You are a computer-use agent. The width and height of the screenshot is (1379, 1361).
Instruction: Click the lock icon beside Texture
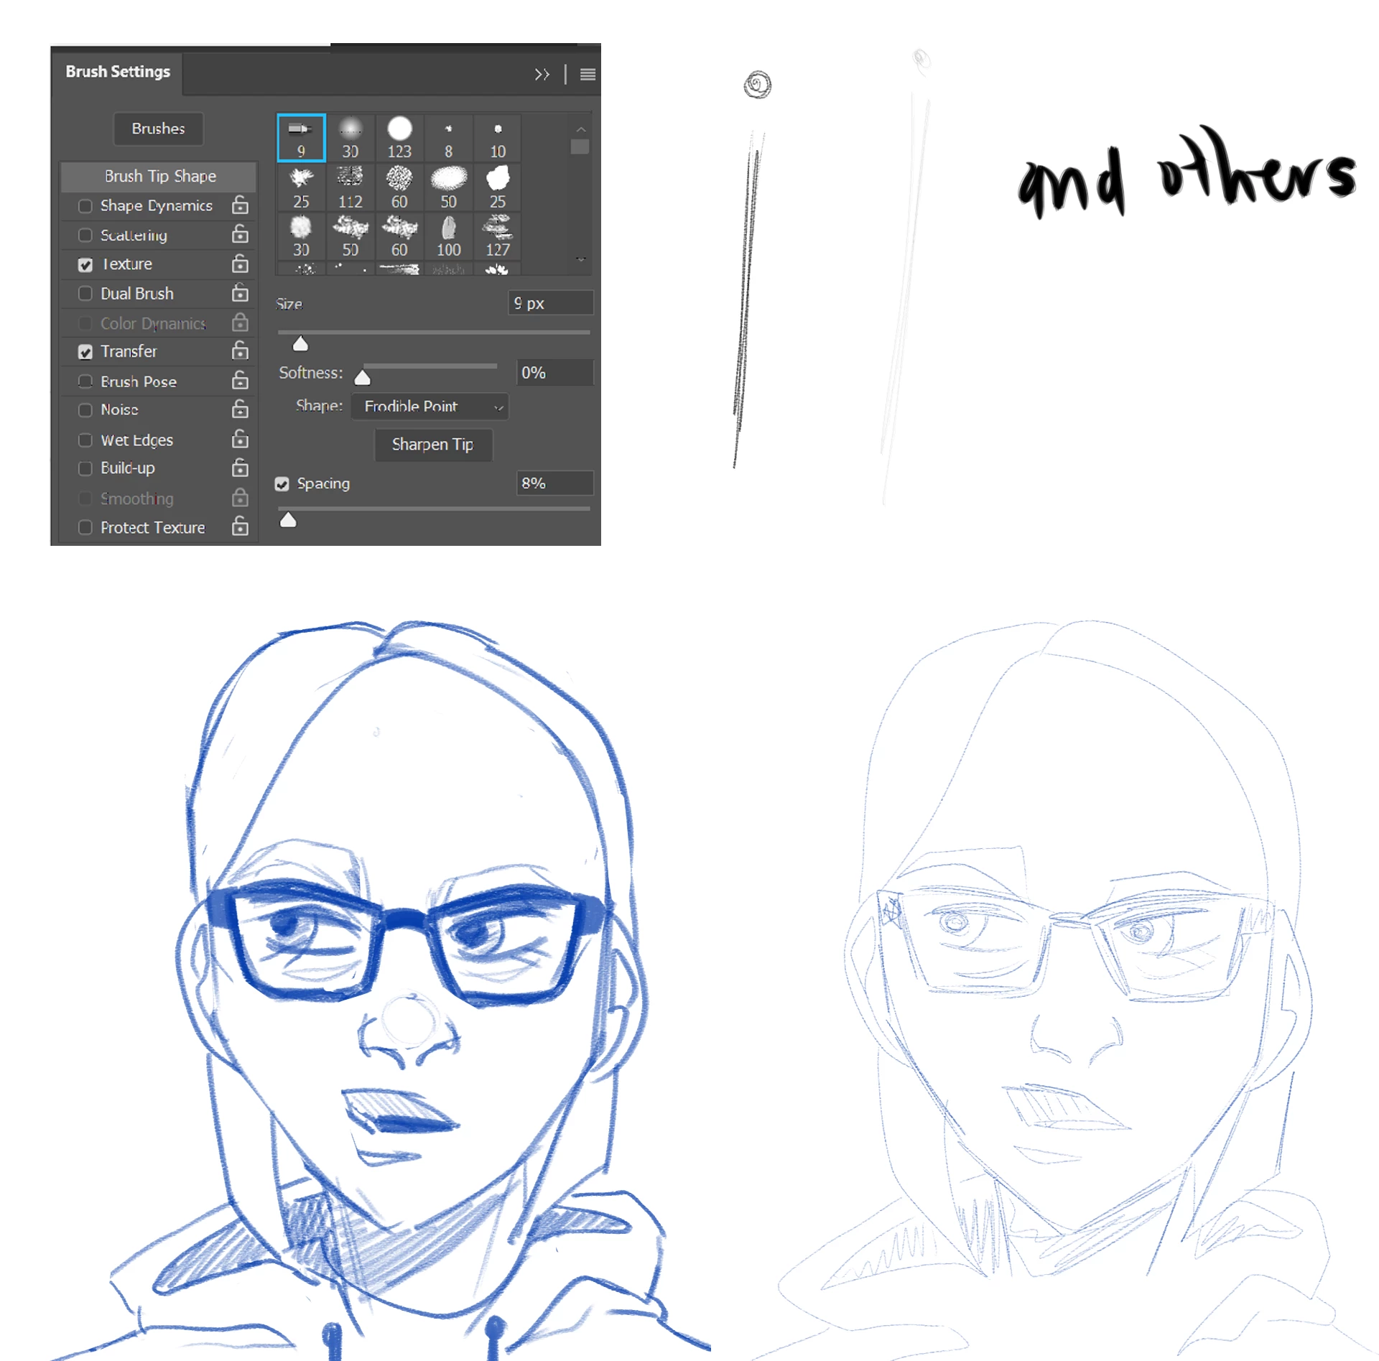click(241, 264)
